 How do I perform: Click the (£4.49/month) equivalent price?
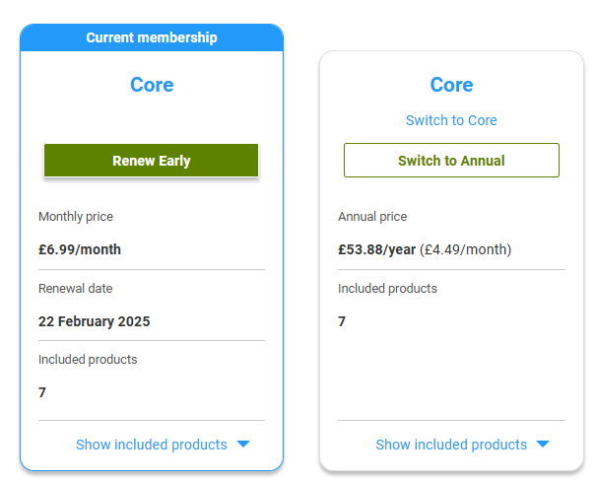[466, 249]
